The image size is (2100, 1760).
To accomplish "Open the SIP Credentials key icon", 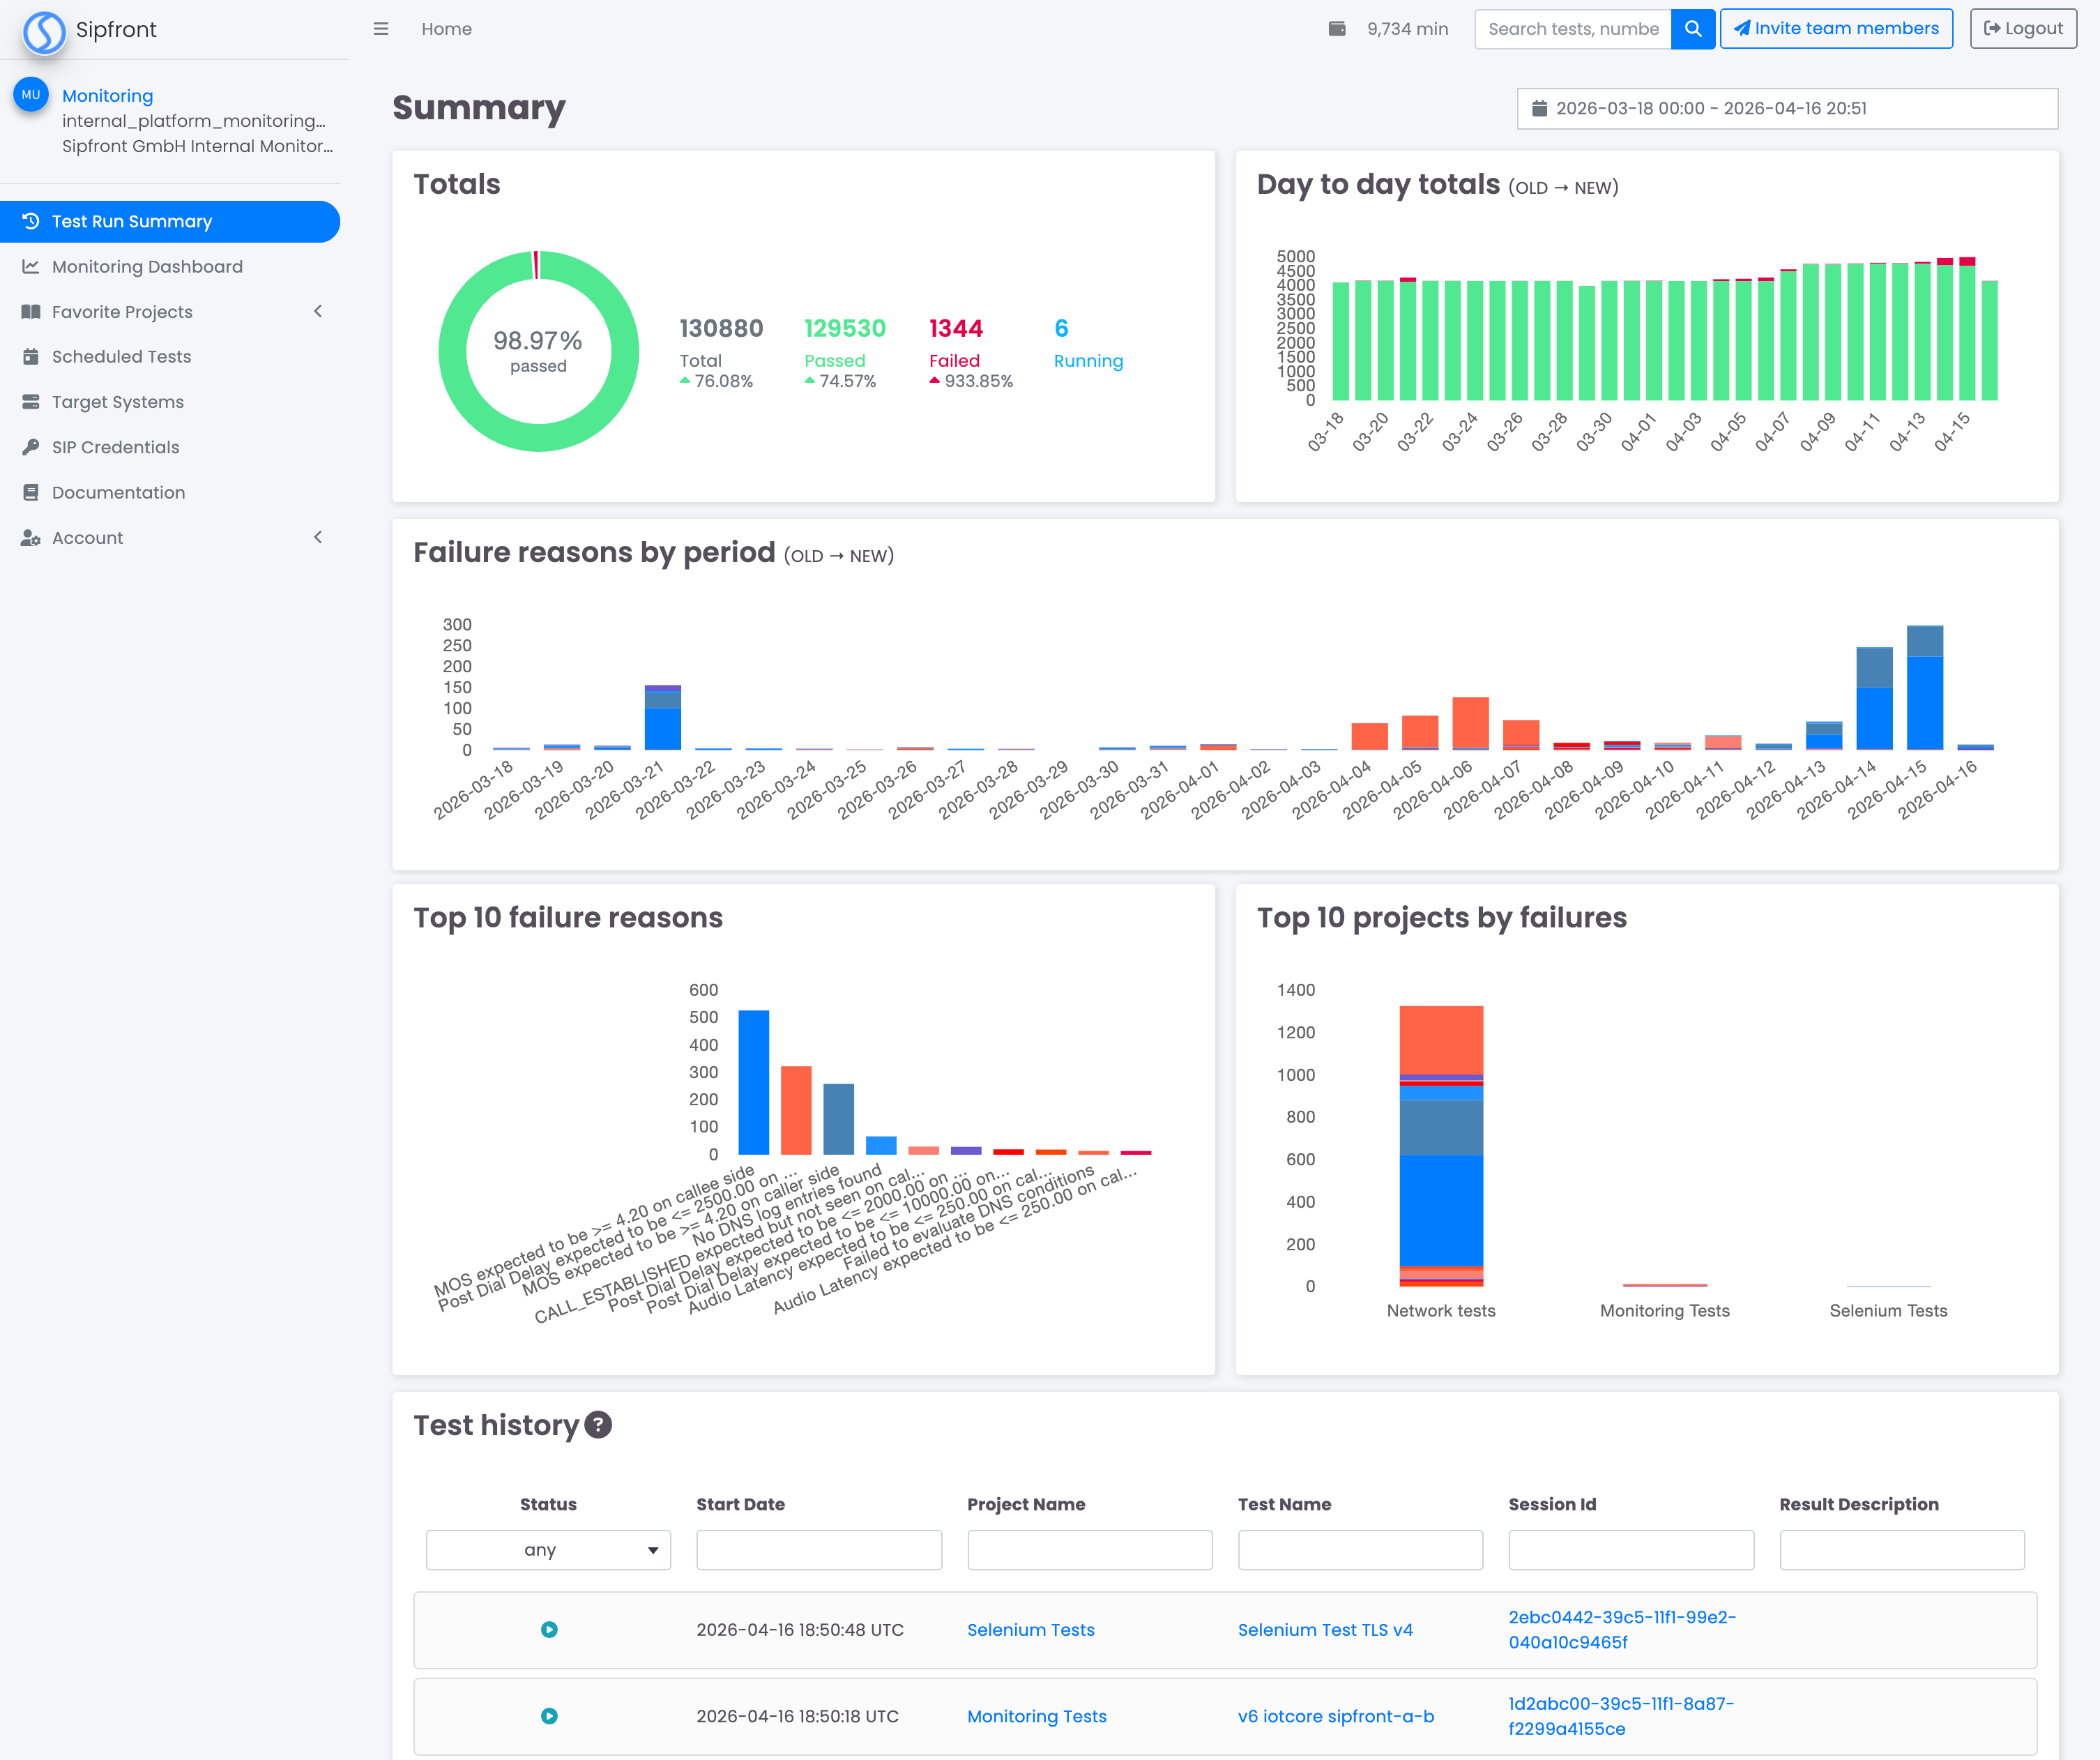I will tap(31, 447).
